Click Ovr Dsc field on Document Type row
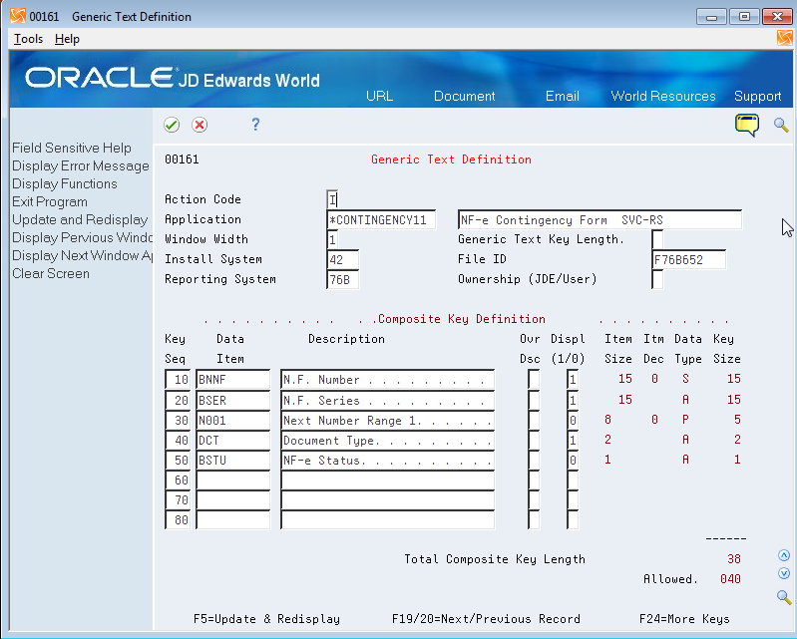The height and width of the screenshot is (639, 797). pyautogui.click(x=534, y=440)
